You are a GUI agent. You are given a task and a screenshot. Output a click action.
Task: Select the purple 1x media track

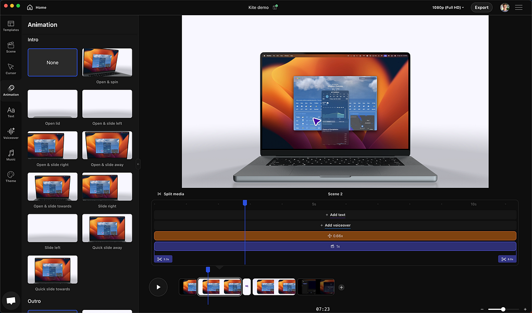click(x=335, y=246)
